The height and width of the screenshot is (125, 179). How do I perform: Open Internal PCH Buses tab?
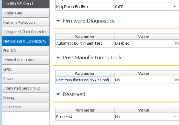[25, 60]
